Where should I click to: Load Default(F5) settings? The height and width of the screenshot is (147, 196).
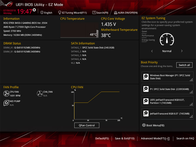(102, 138)
